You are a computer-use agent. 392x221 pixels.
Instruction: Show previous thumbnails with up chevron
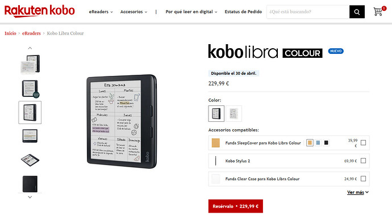30,48
